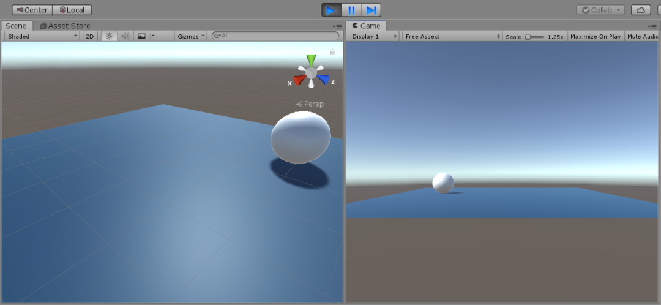Pause the running game

(x=351, y=10)
